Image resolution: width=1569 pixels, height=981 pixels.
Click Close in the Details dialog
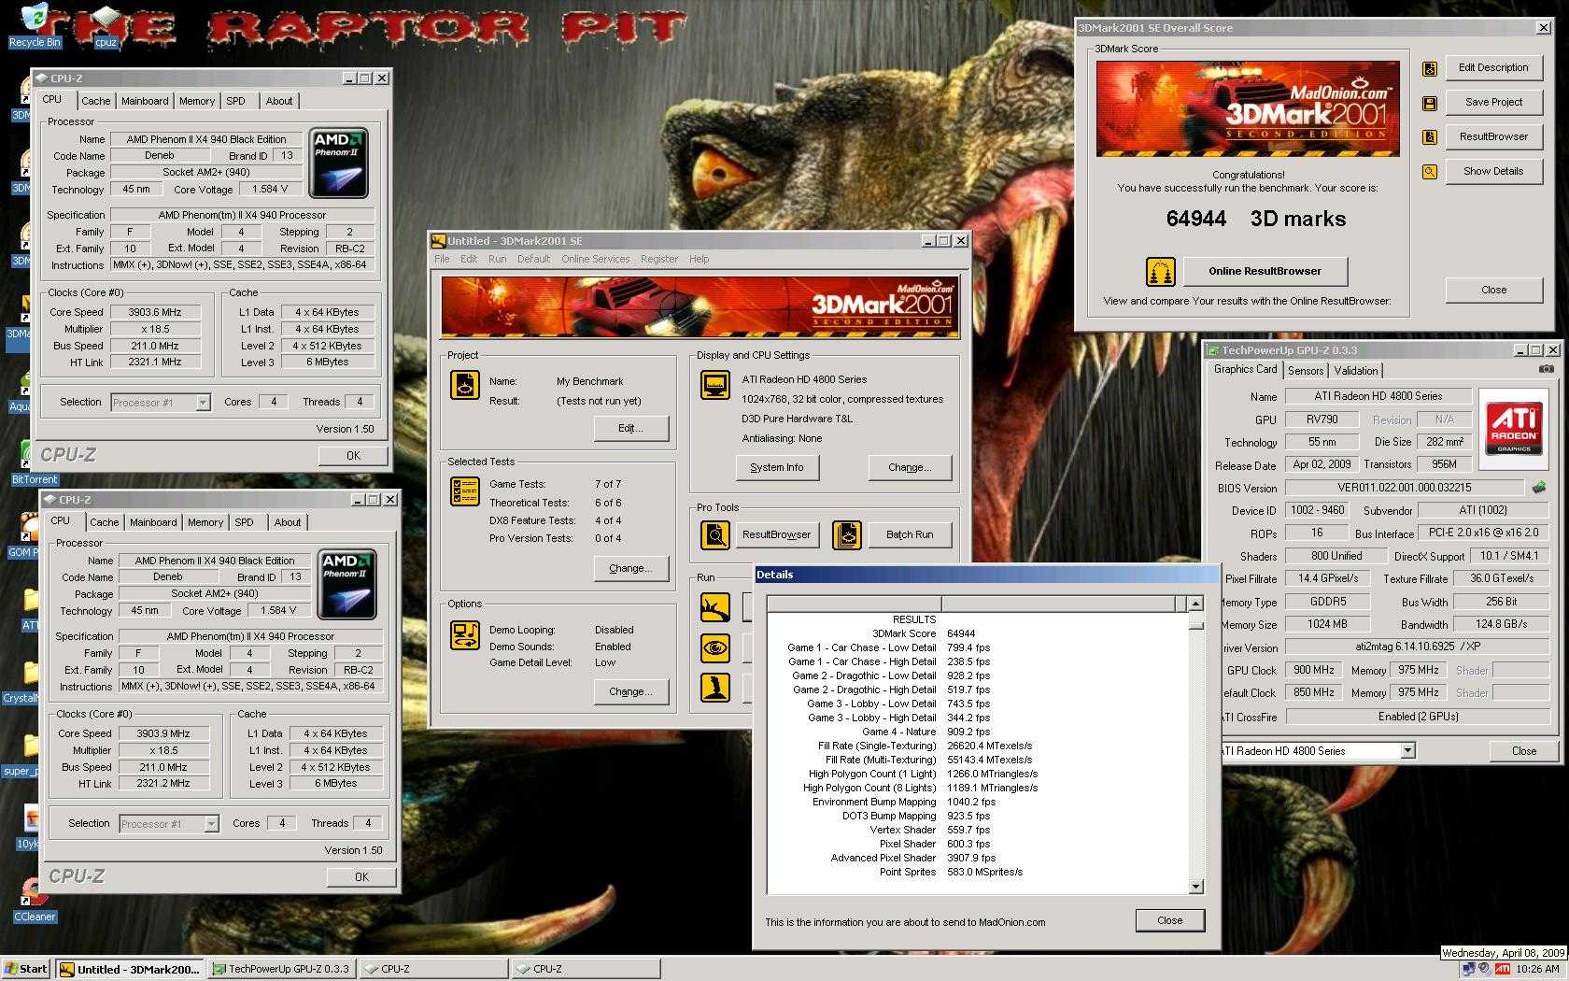coord(1169,920)
